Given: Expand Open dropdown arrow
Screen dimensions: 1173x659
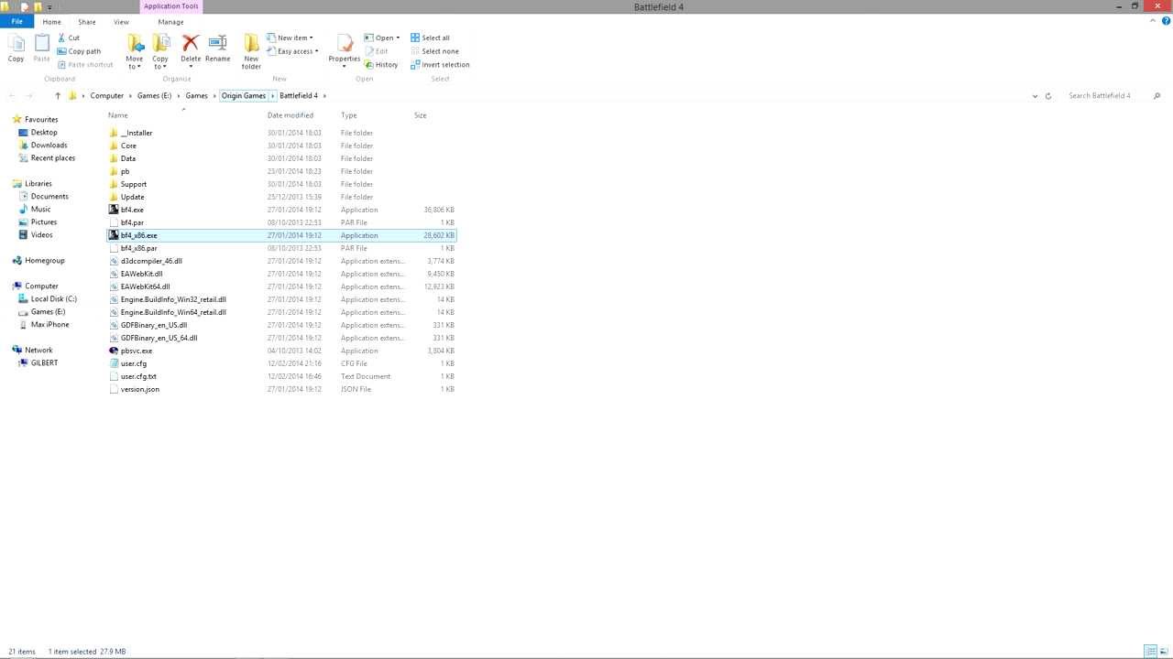Looking at the screenshot, I should (x=397, y=38).
